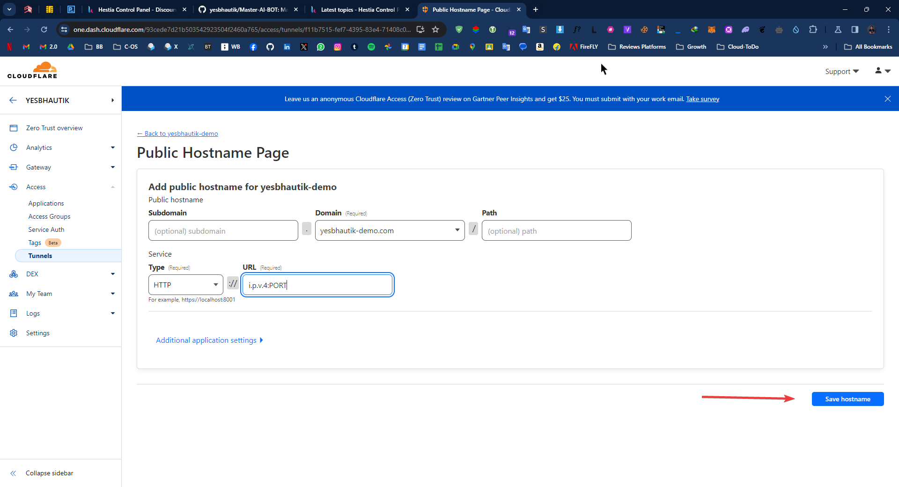The width and height of the screenshot is (899, 487).
Task: Follow the Back to yesbhautik-demo link
Action: coord(177,133)
